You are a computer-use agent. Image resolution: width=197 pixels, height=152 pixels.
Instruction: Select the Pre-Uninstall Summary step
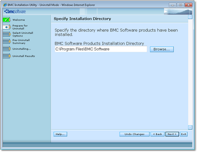(x=21, y=42)
